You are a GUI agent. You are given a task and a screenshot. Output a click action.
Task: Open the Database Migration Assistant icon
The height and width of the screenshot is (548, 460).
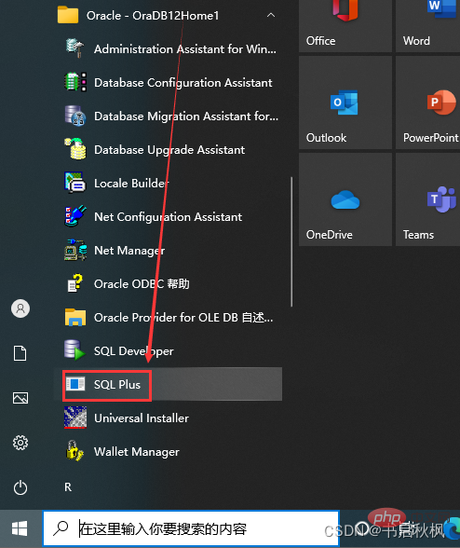coord(75,116)
